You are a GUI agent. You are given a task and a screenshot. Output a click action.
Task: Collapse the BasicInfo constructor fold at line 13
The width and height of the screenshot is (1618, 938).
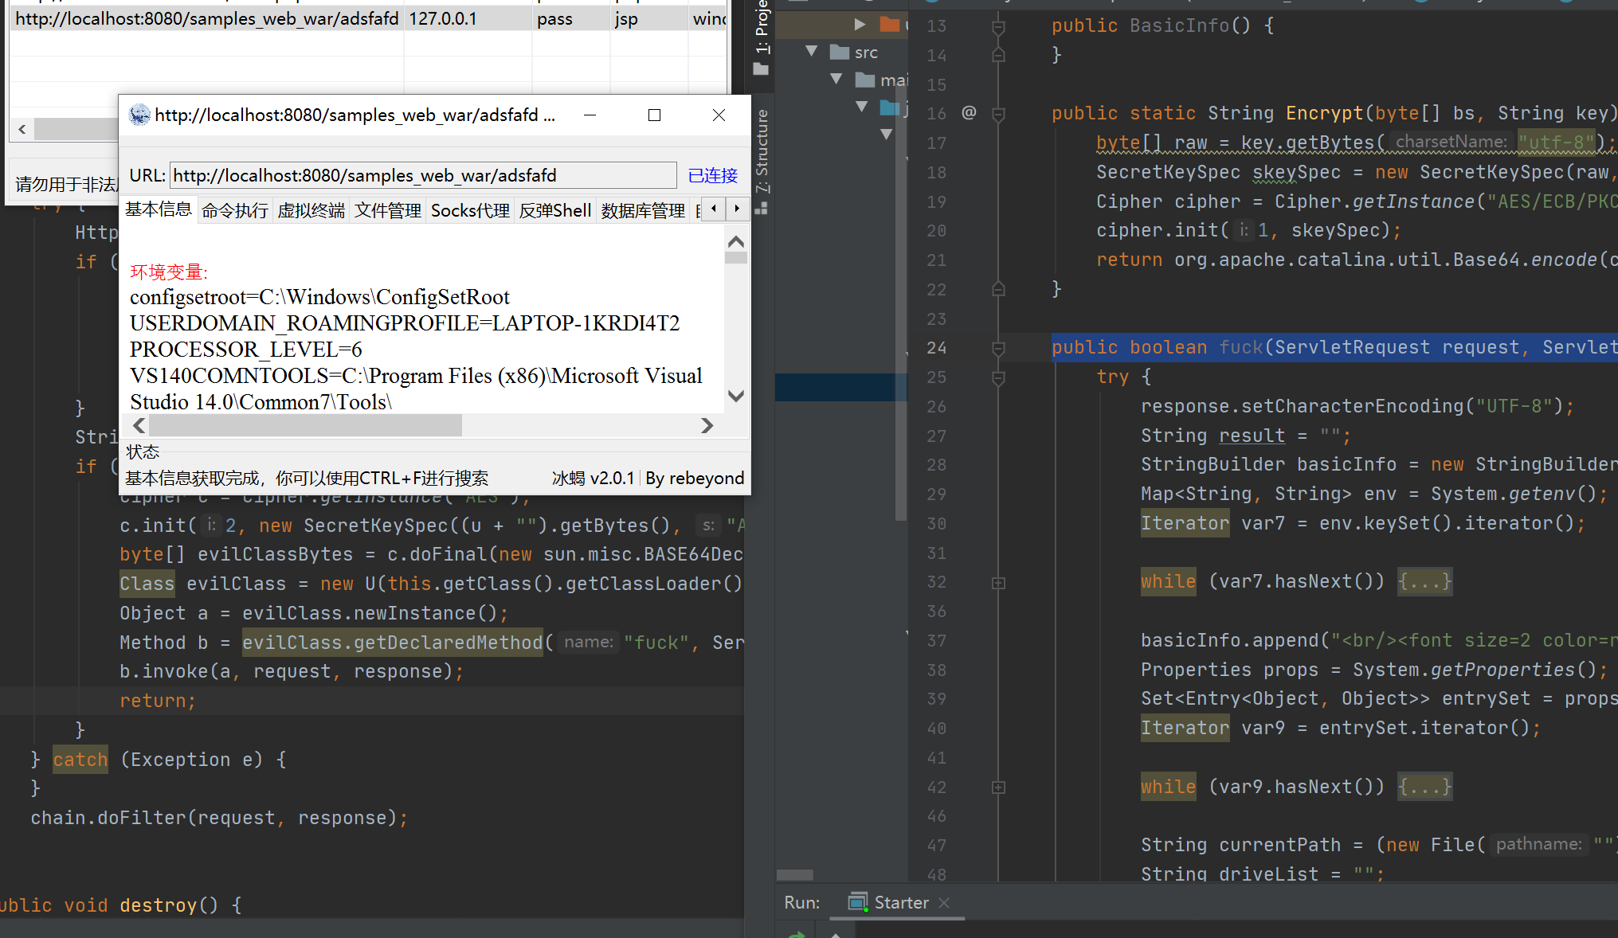pos(998,28)
